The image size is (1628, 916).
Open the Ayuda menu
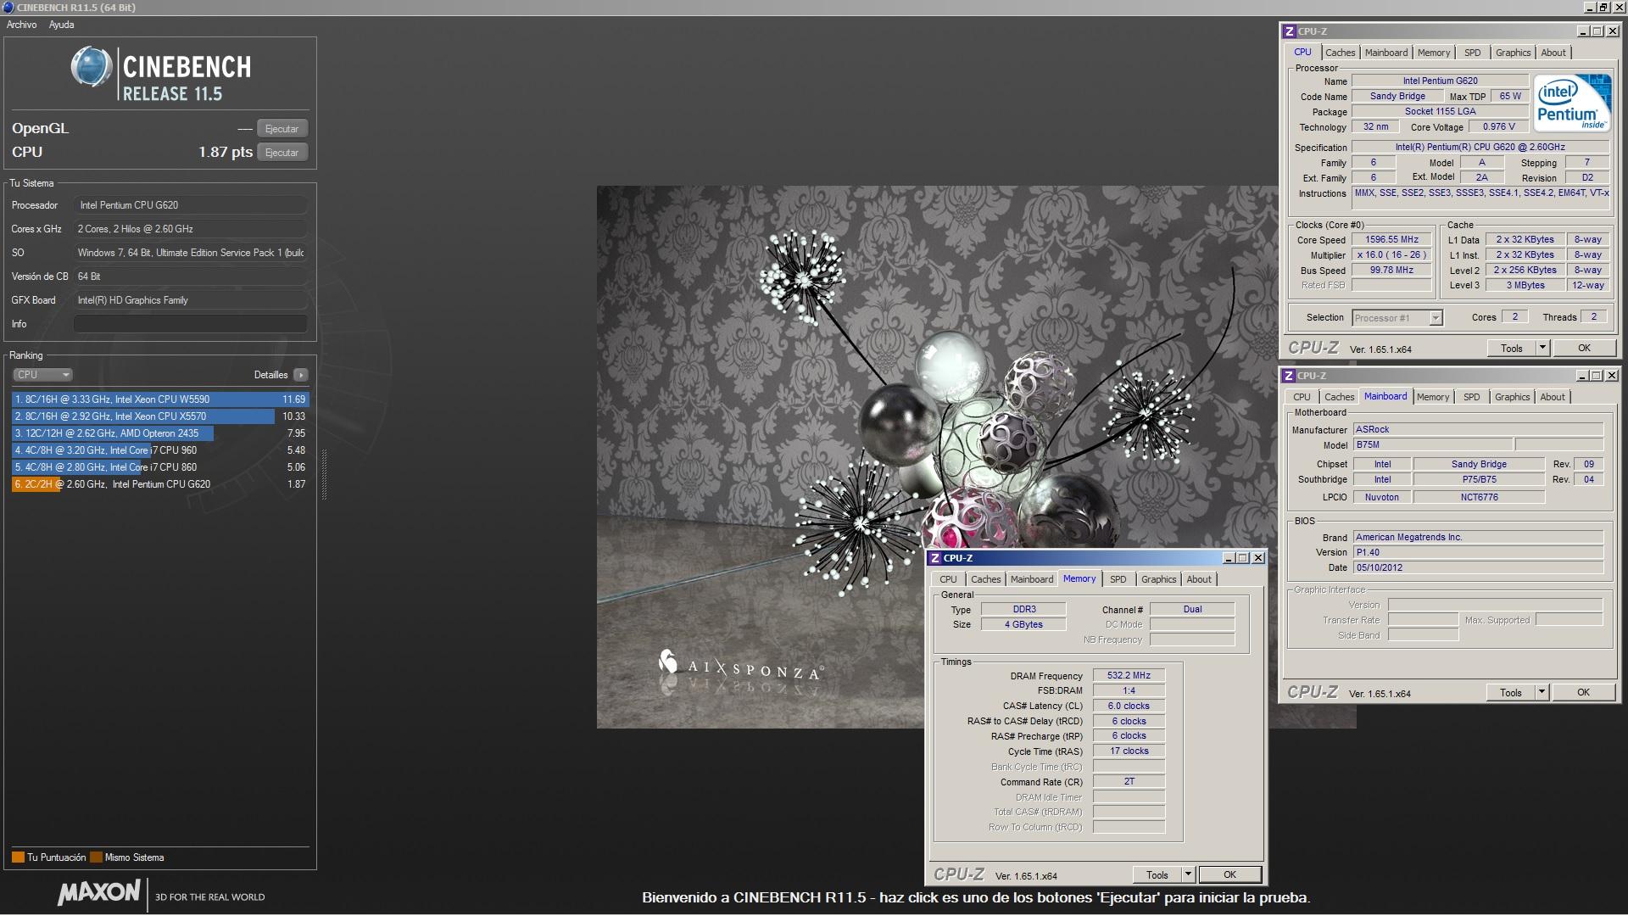[61, 25]
